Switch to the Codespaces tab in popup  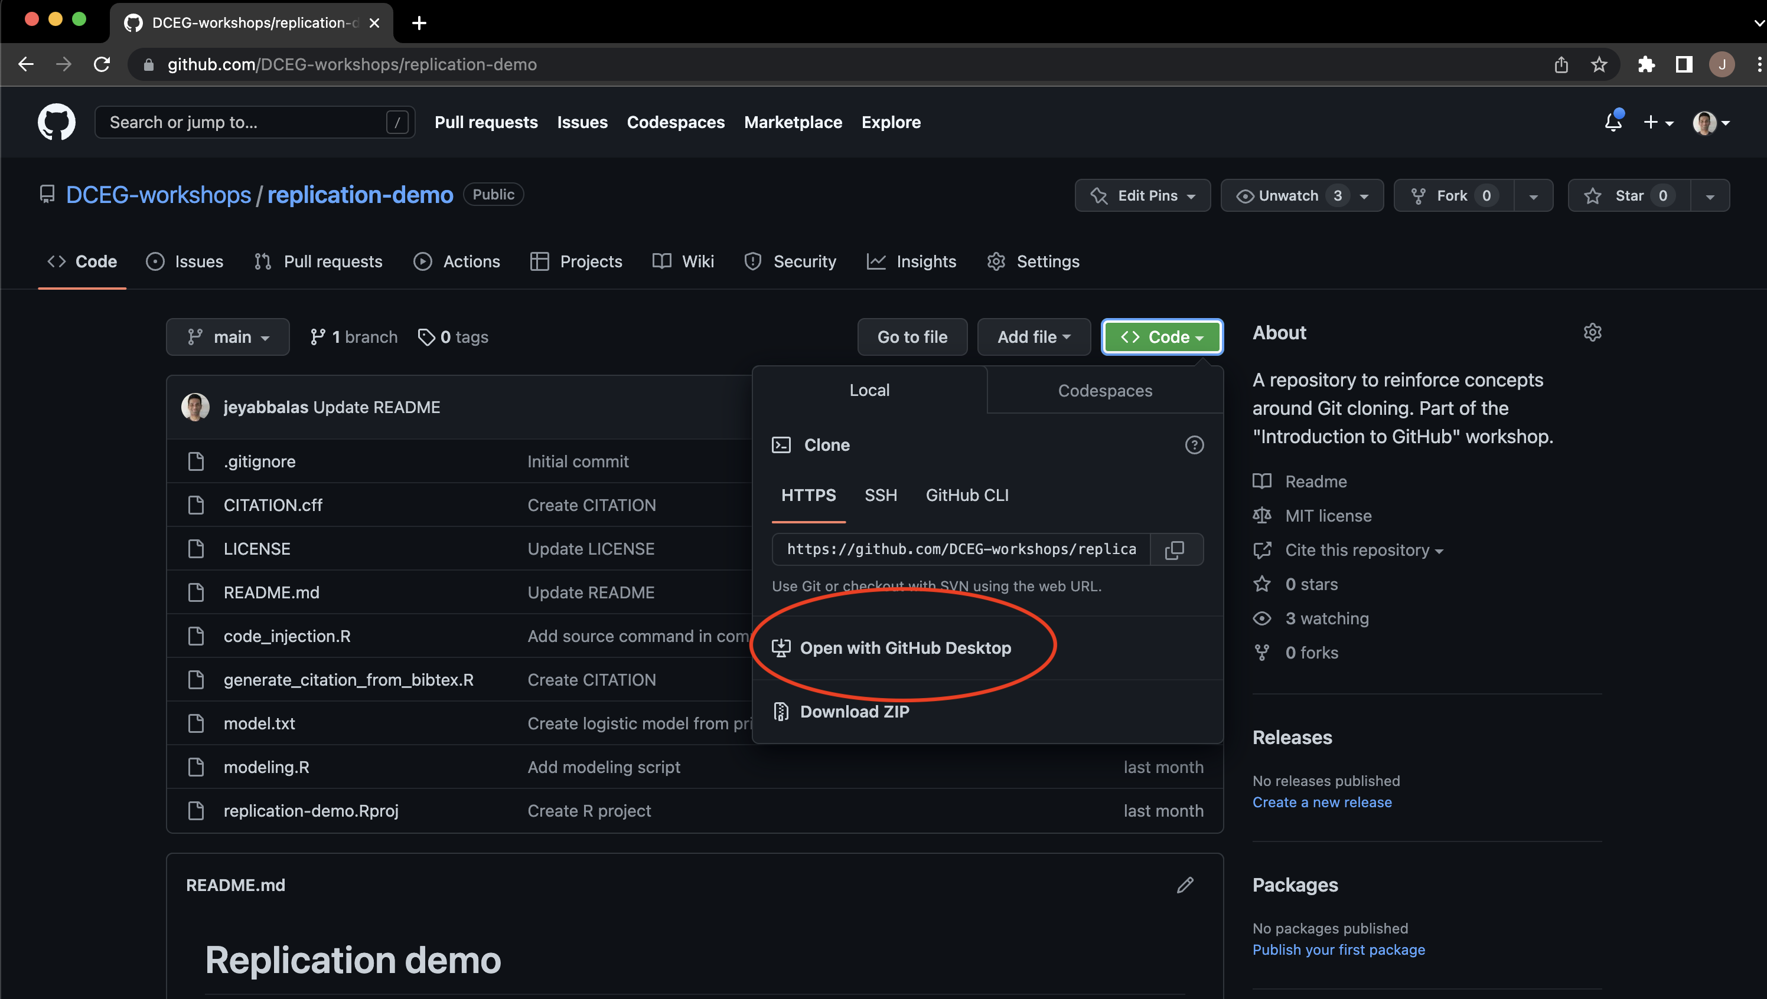coord(1104,391)
